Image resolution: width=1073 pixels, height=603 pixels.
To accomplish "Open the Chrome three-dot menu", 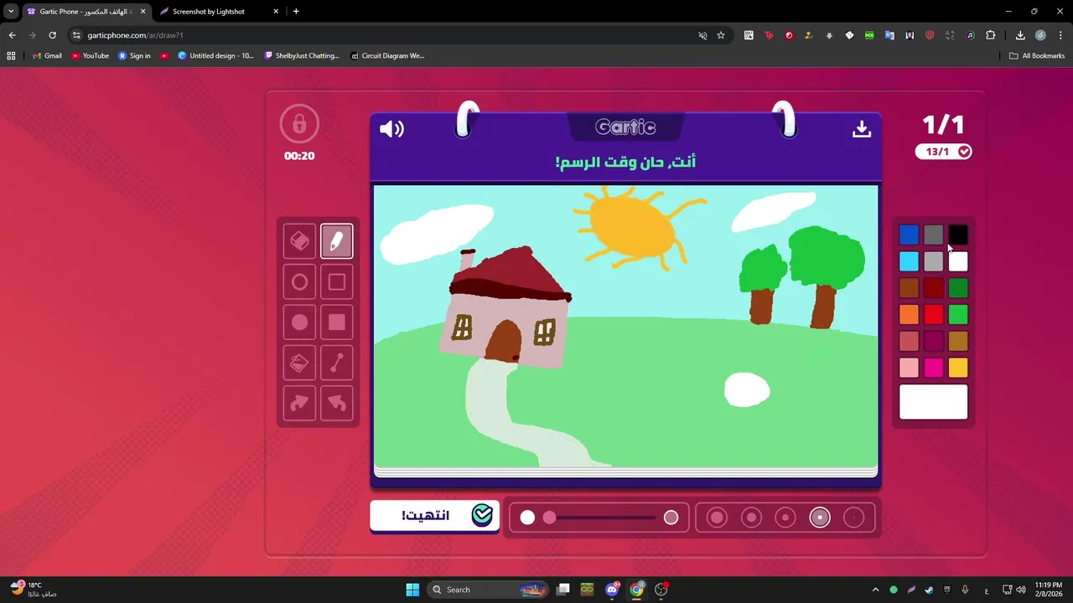I will pos(1060,35).
